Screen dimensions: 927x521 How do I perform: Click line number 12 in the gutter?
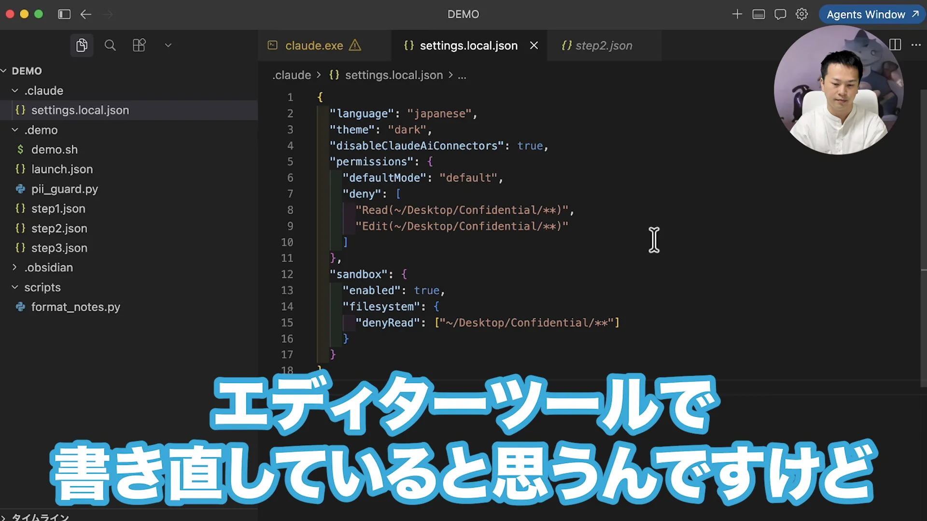pyautogui.click(x=287, y=274)
